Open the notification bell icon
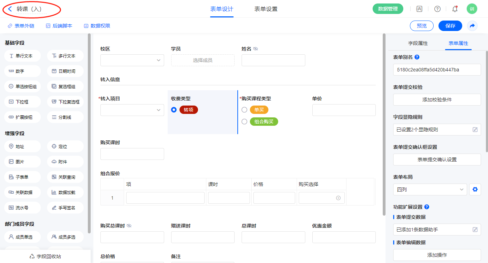This screenshot has height=263, width=488. 455,9
